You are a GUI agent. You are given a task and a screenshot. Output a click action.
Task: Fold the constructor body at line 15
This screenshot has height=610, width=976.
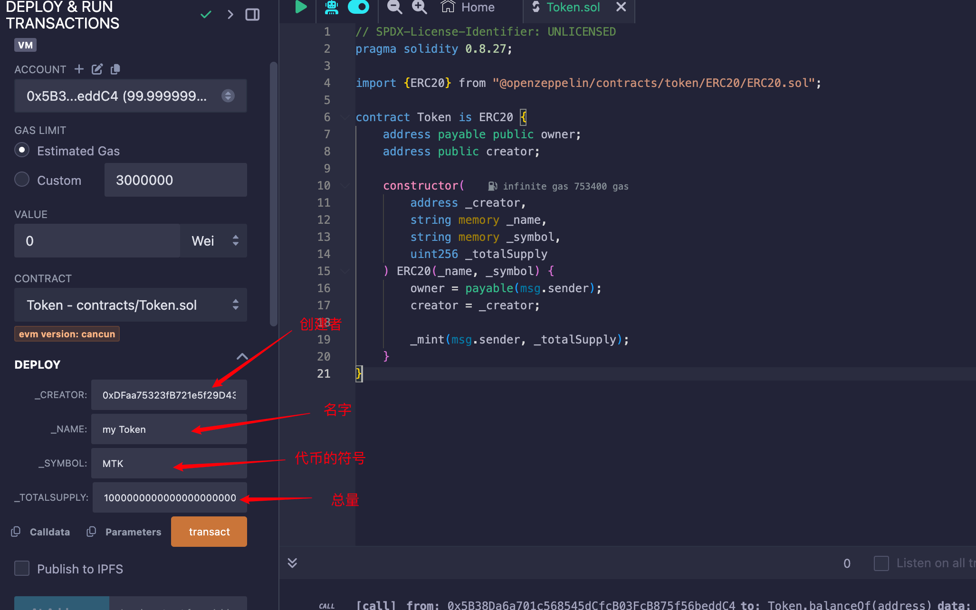pyautogui.click(x=345, y=271)
